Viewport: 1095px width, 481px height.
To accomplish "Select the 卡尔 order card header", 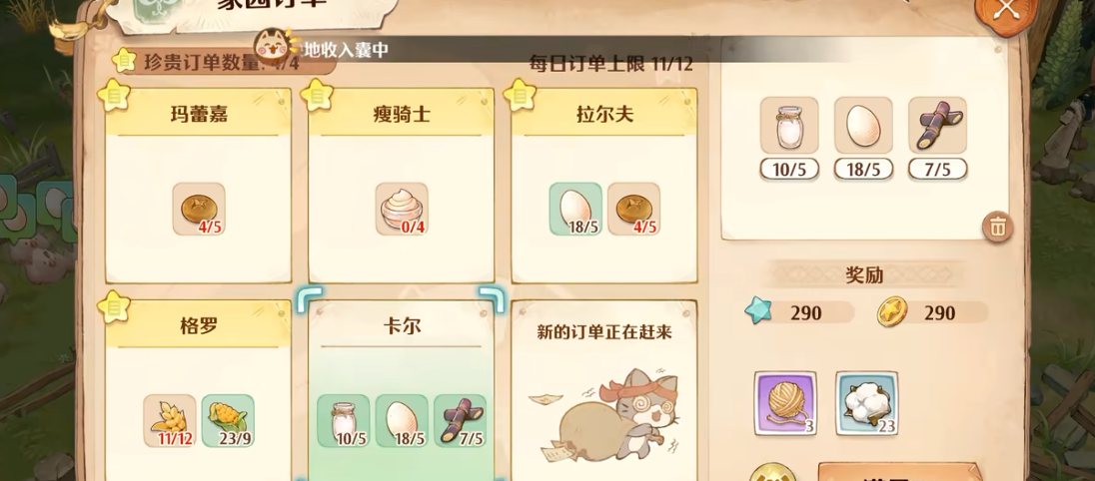I will 402,326.
